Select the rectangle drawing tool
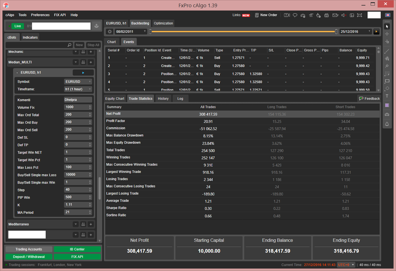 coord(387,81)
